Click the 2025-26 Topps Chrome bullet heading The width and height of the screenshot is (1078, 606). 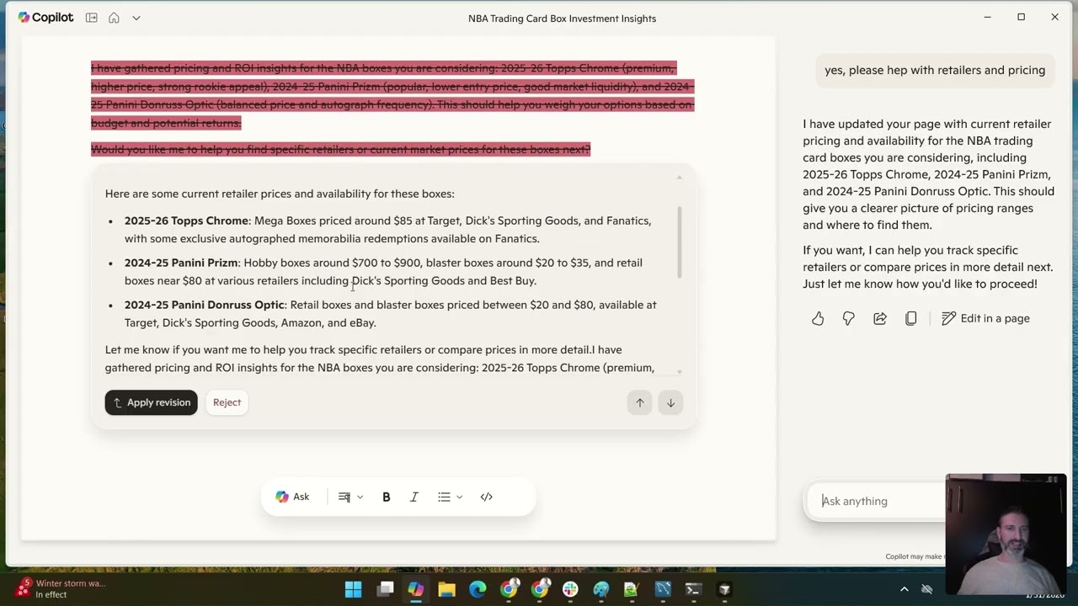(x=186, y=221)
